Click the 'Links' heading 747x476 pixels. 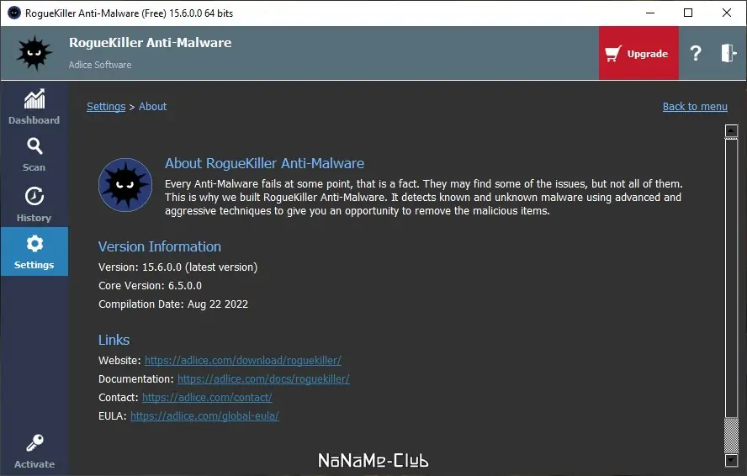tap(114, 340)
